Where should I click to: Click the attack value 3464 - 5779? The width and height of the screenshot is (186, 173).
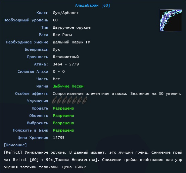(66, 64)
